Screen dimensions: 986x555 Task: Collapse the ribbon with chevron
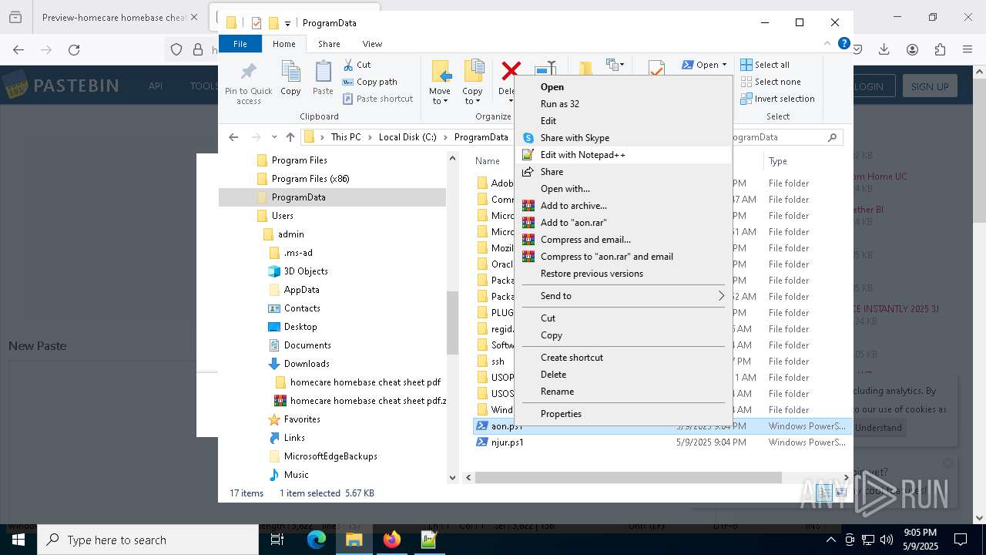(828, 43)
